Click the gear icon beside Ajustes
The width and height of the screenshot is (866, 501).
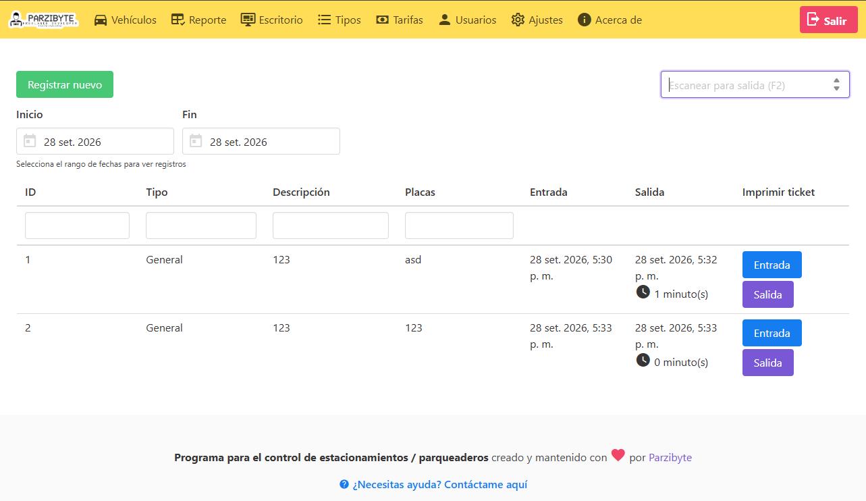coord(518,20)
